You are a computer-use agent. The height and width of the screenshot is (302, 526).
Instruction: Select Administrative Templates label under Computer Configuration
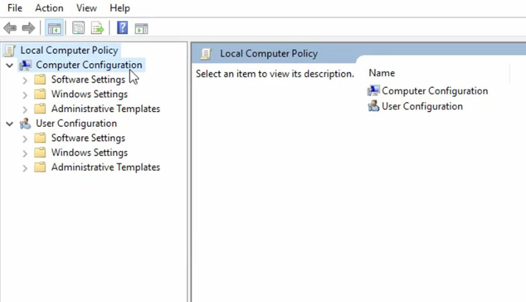(106, 109)
